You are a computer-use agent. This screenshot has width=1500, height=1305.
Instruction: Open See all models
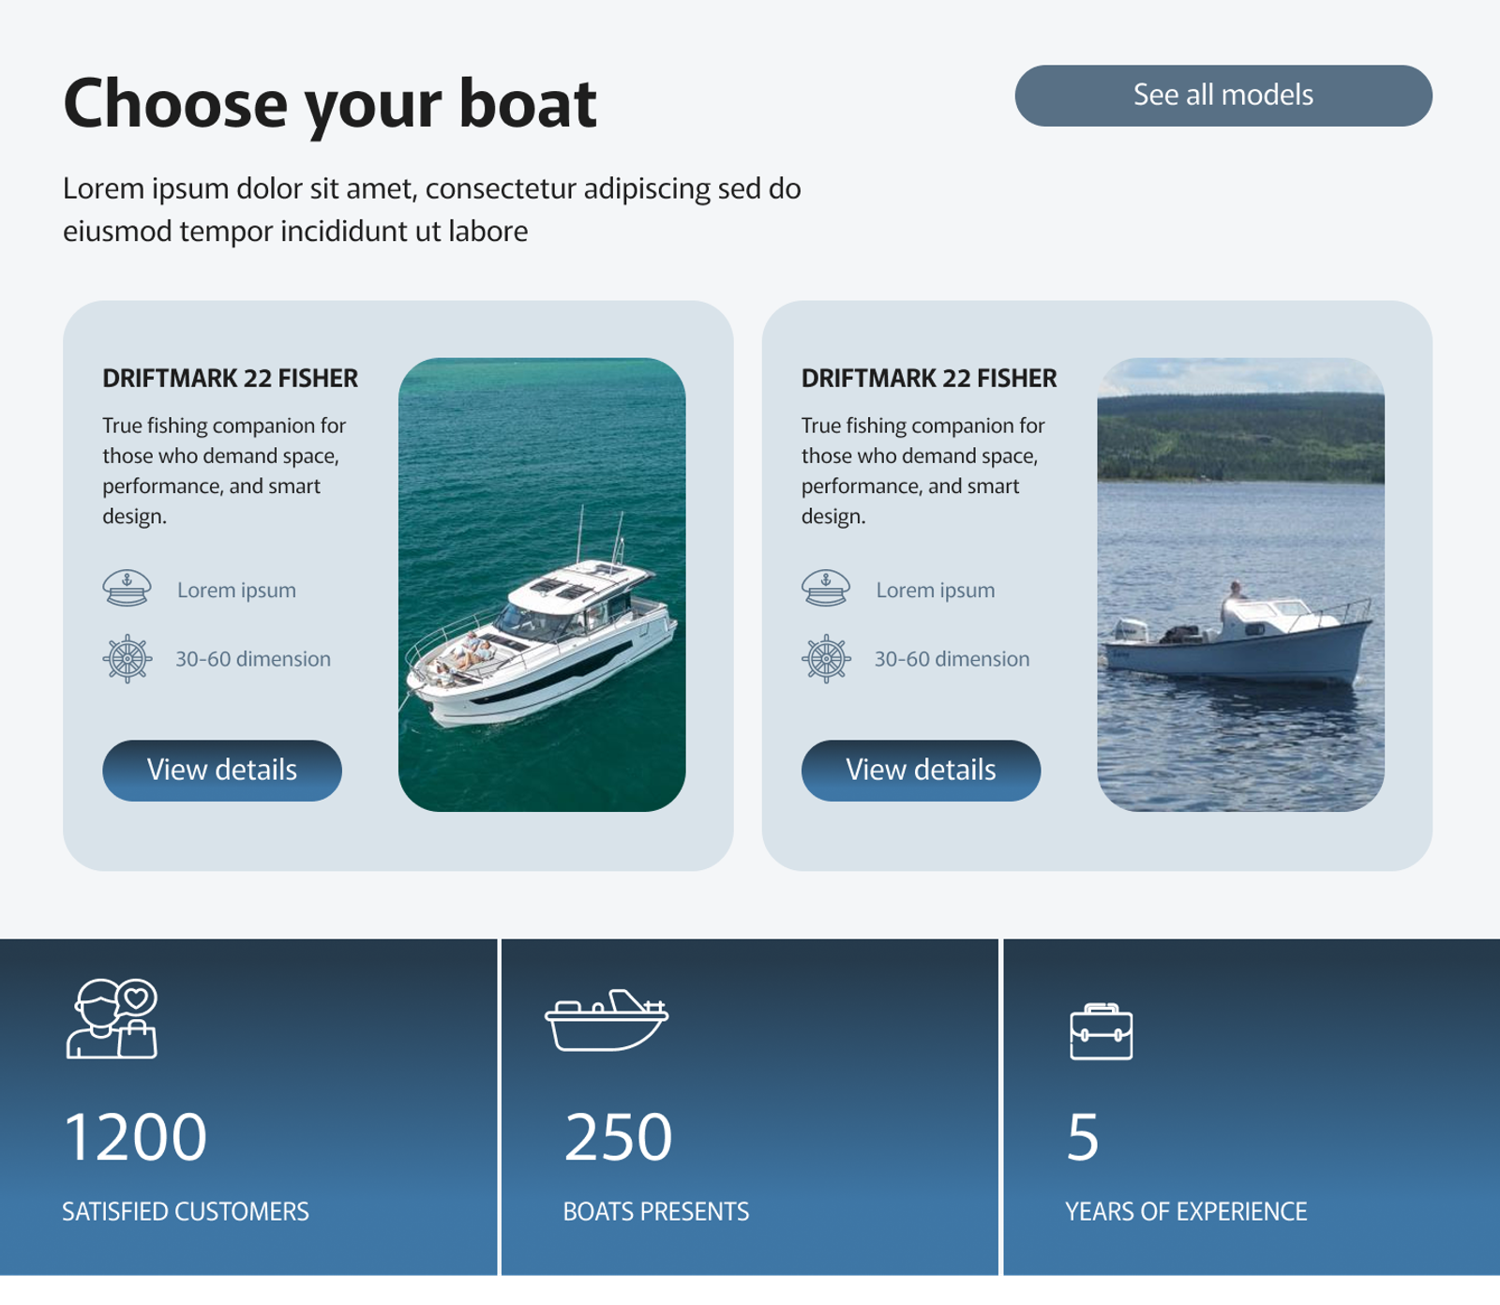pos(1222,94)
